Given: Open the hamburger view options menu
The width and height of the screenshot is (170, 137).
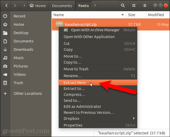Looking at the screenshot, I should 145,5.
